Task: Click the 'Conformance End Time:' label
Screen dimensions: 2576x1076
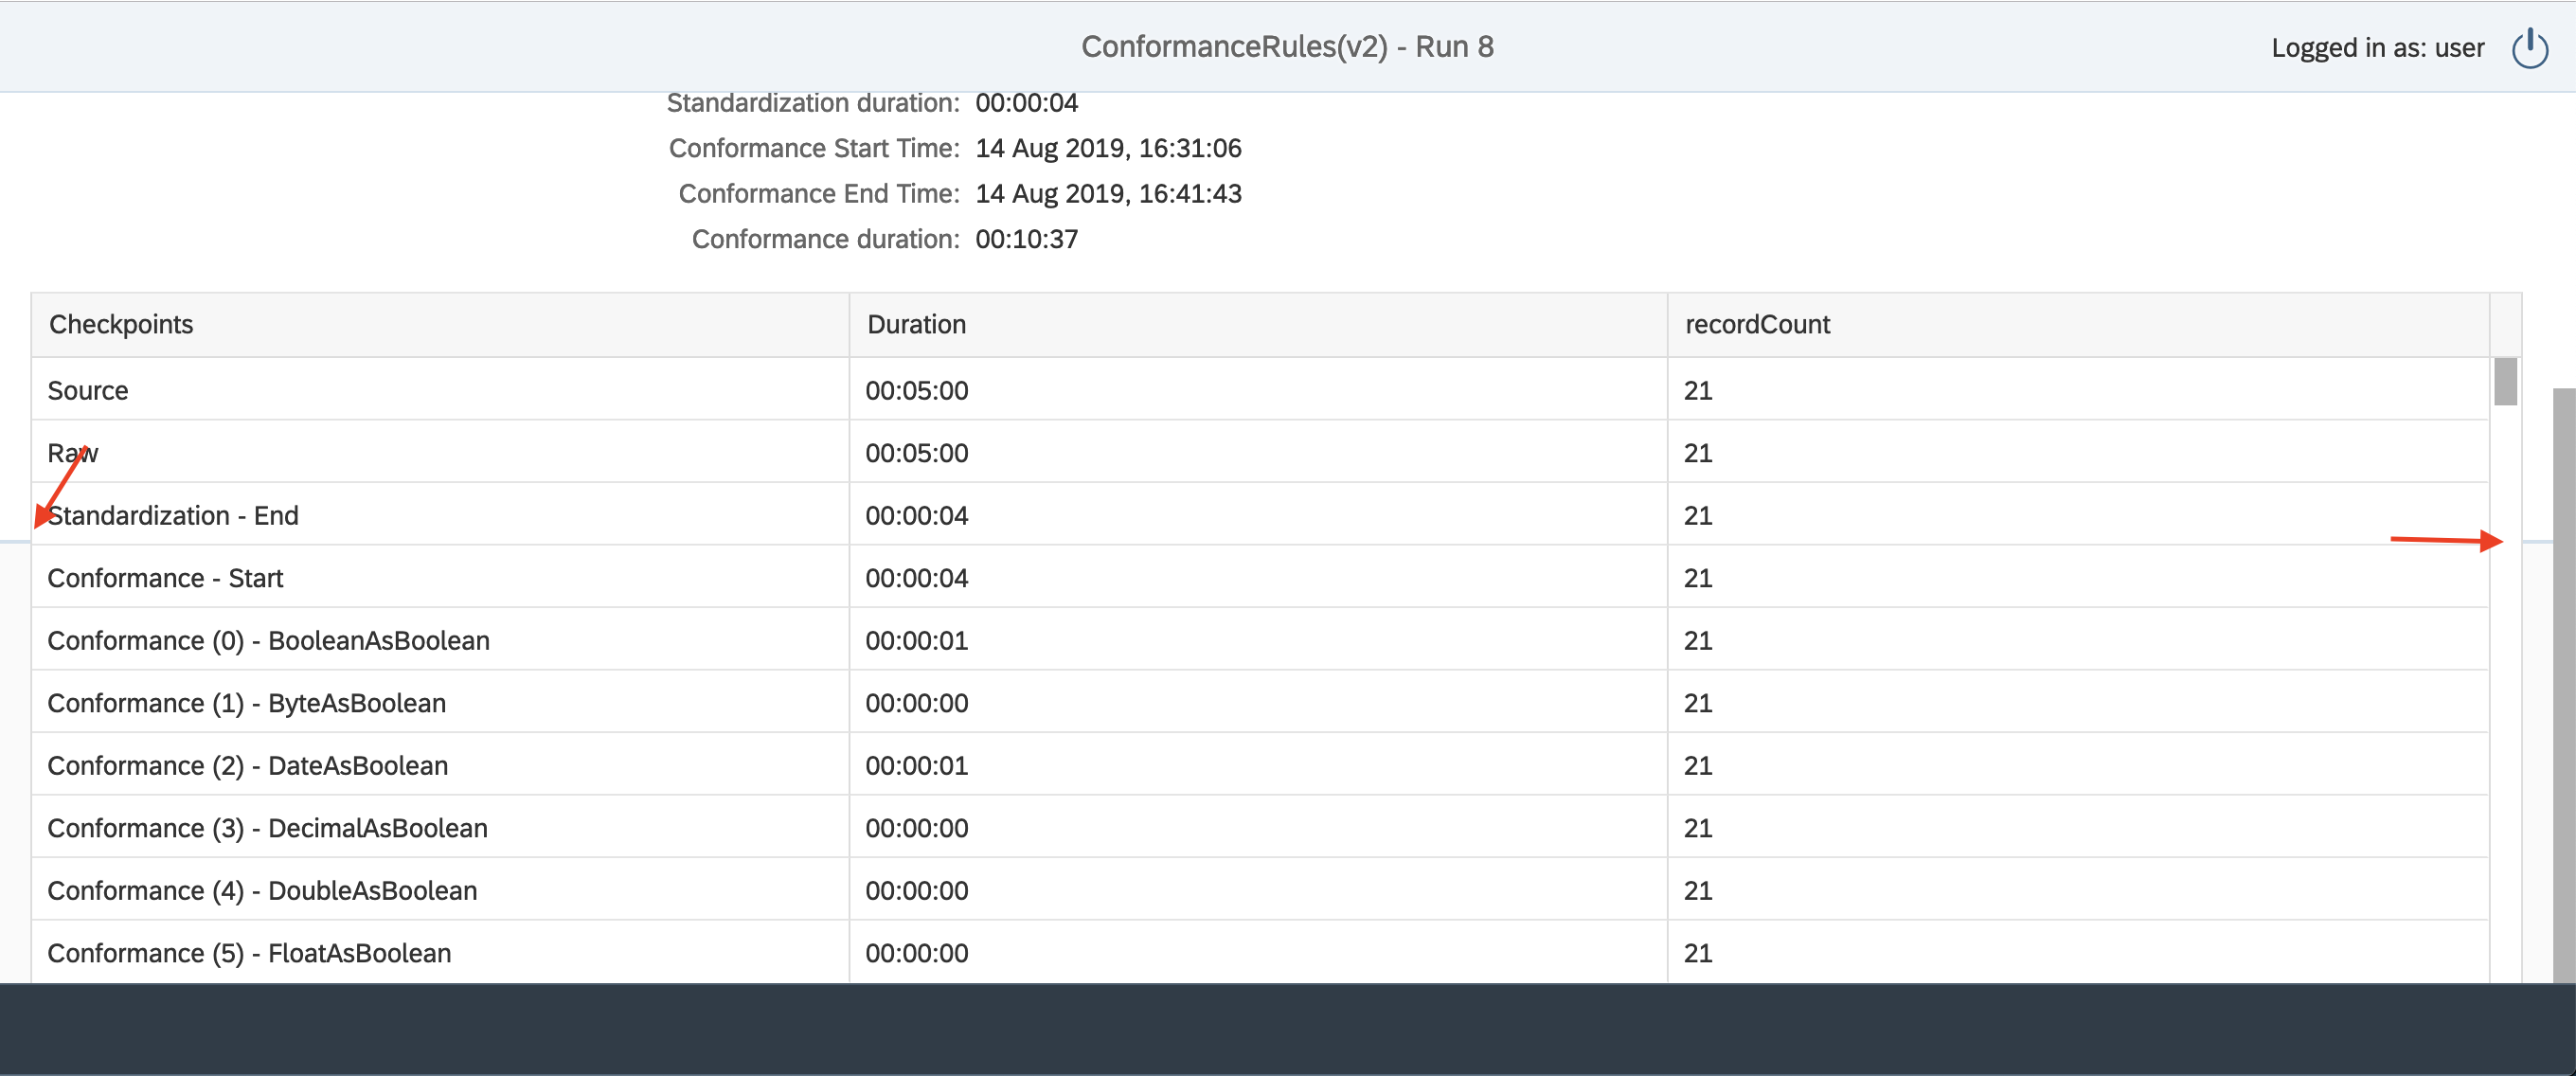Action: pyautogui.click(x=819, y=193)
